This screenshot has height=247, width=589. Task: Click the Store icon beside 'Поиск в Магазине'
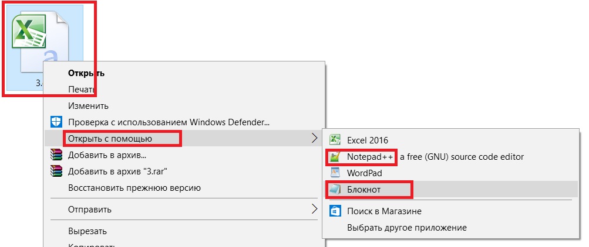335,211
